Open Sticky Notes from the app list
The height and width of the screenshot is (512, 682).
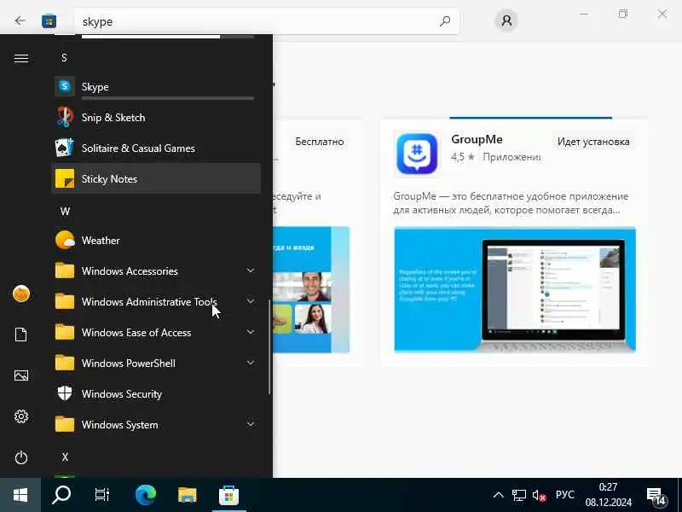coord(156,179)
